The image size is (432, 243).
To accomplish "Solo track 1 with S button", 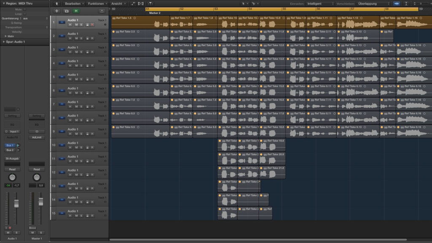I will tap(81, 25).
